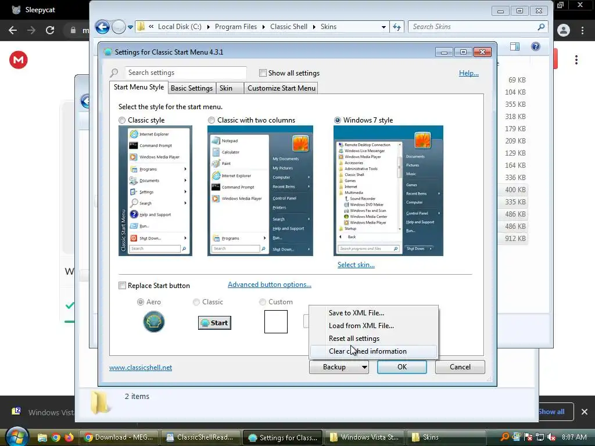Open the Chrome three-dot menu
This screenshot has height=446, width=595.
point(582,30)
